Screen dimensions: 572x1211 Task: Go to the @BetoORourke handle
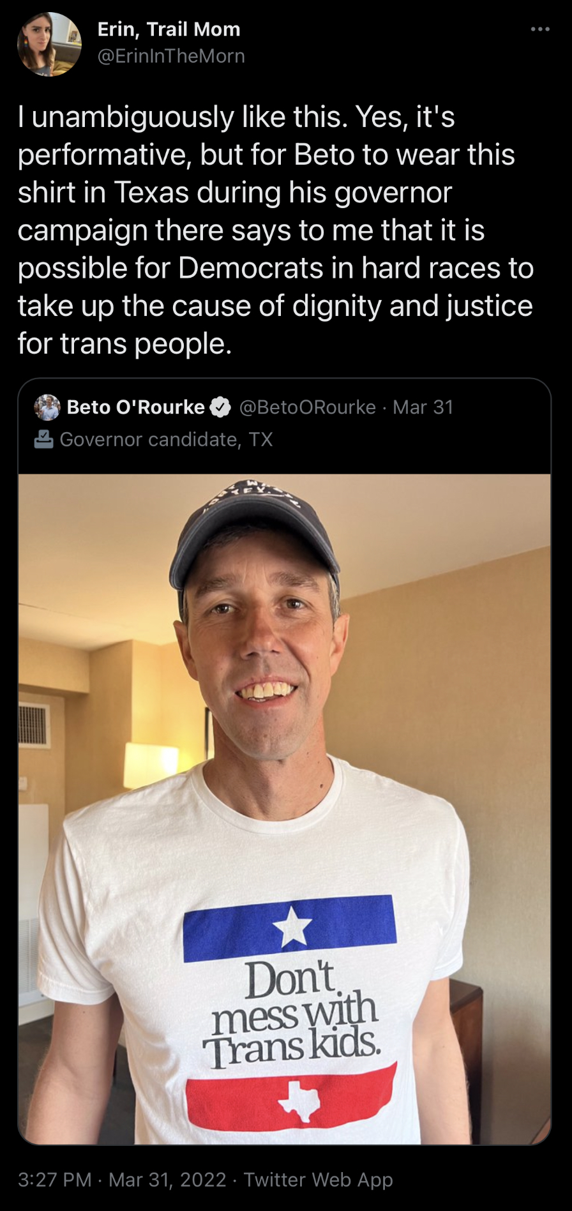[x=307, y=407]
